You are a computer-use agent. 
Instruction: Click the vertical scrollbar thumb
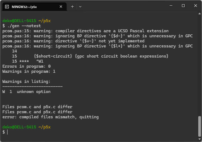[x=200, y=126]
